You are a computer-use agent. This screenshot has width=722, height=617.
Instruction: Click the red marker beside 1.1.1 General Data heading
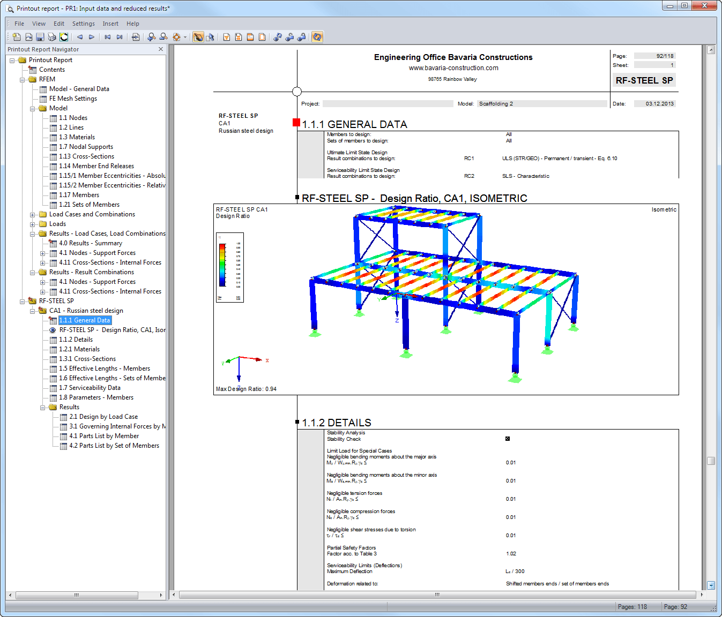296,122
